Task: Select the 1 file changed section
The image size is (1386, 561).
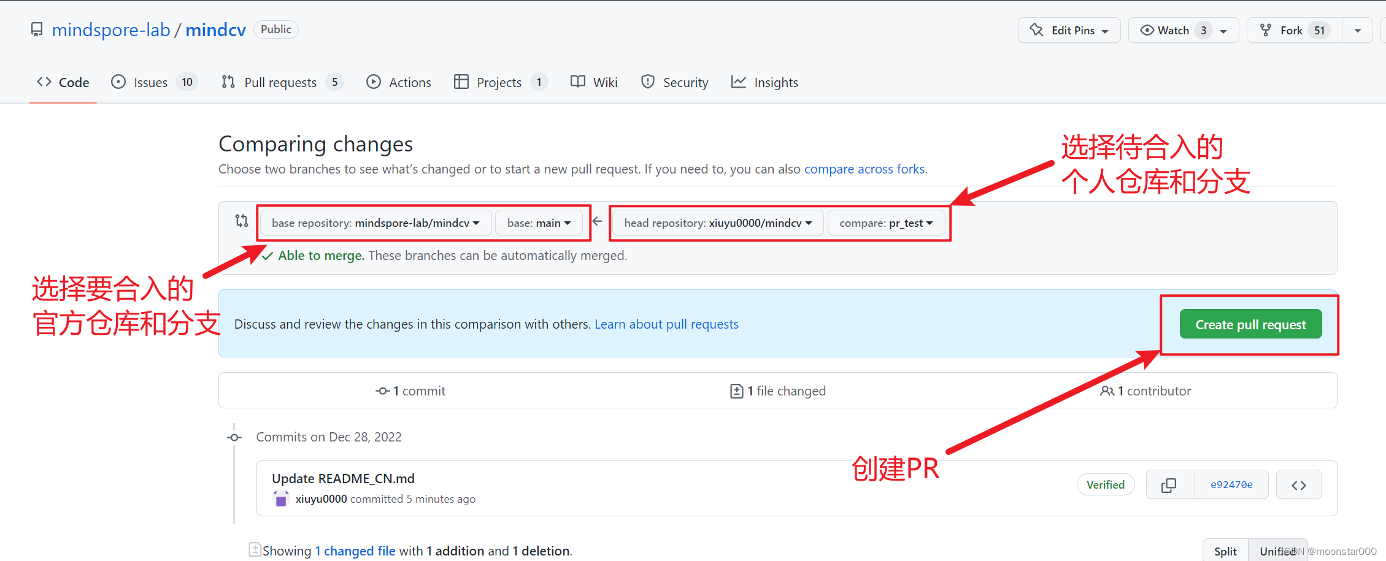Action: coord(778,391)
